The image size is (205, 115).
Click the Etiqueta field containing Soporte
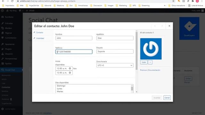(x=115, y=51)
